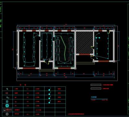This screenshot has height=117, width=129.
Task: Click the white ring symbol in legend
Action: 7,114
